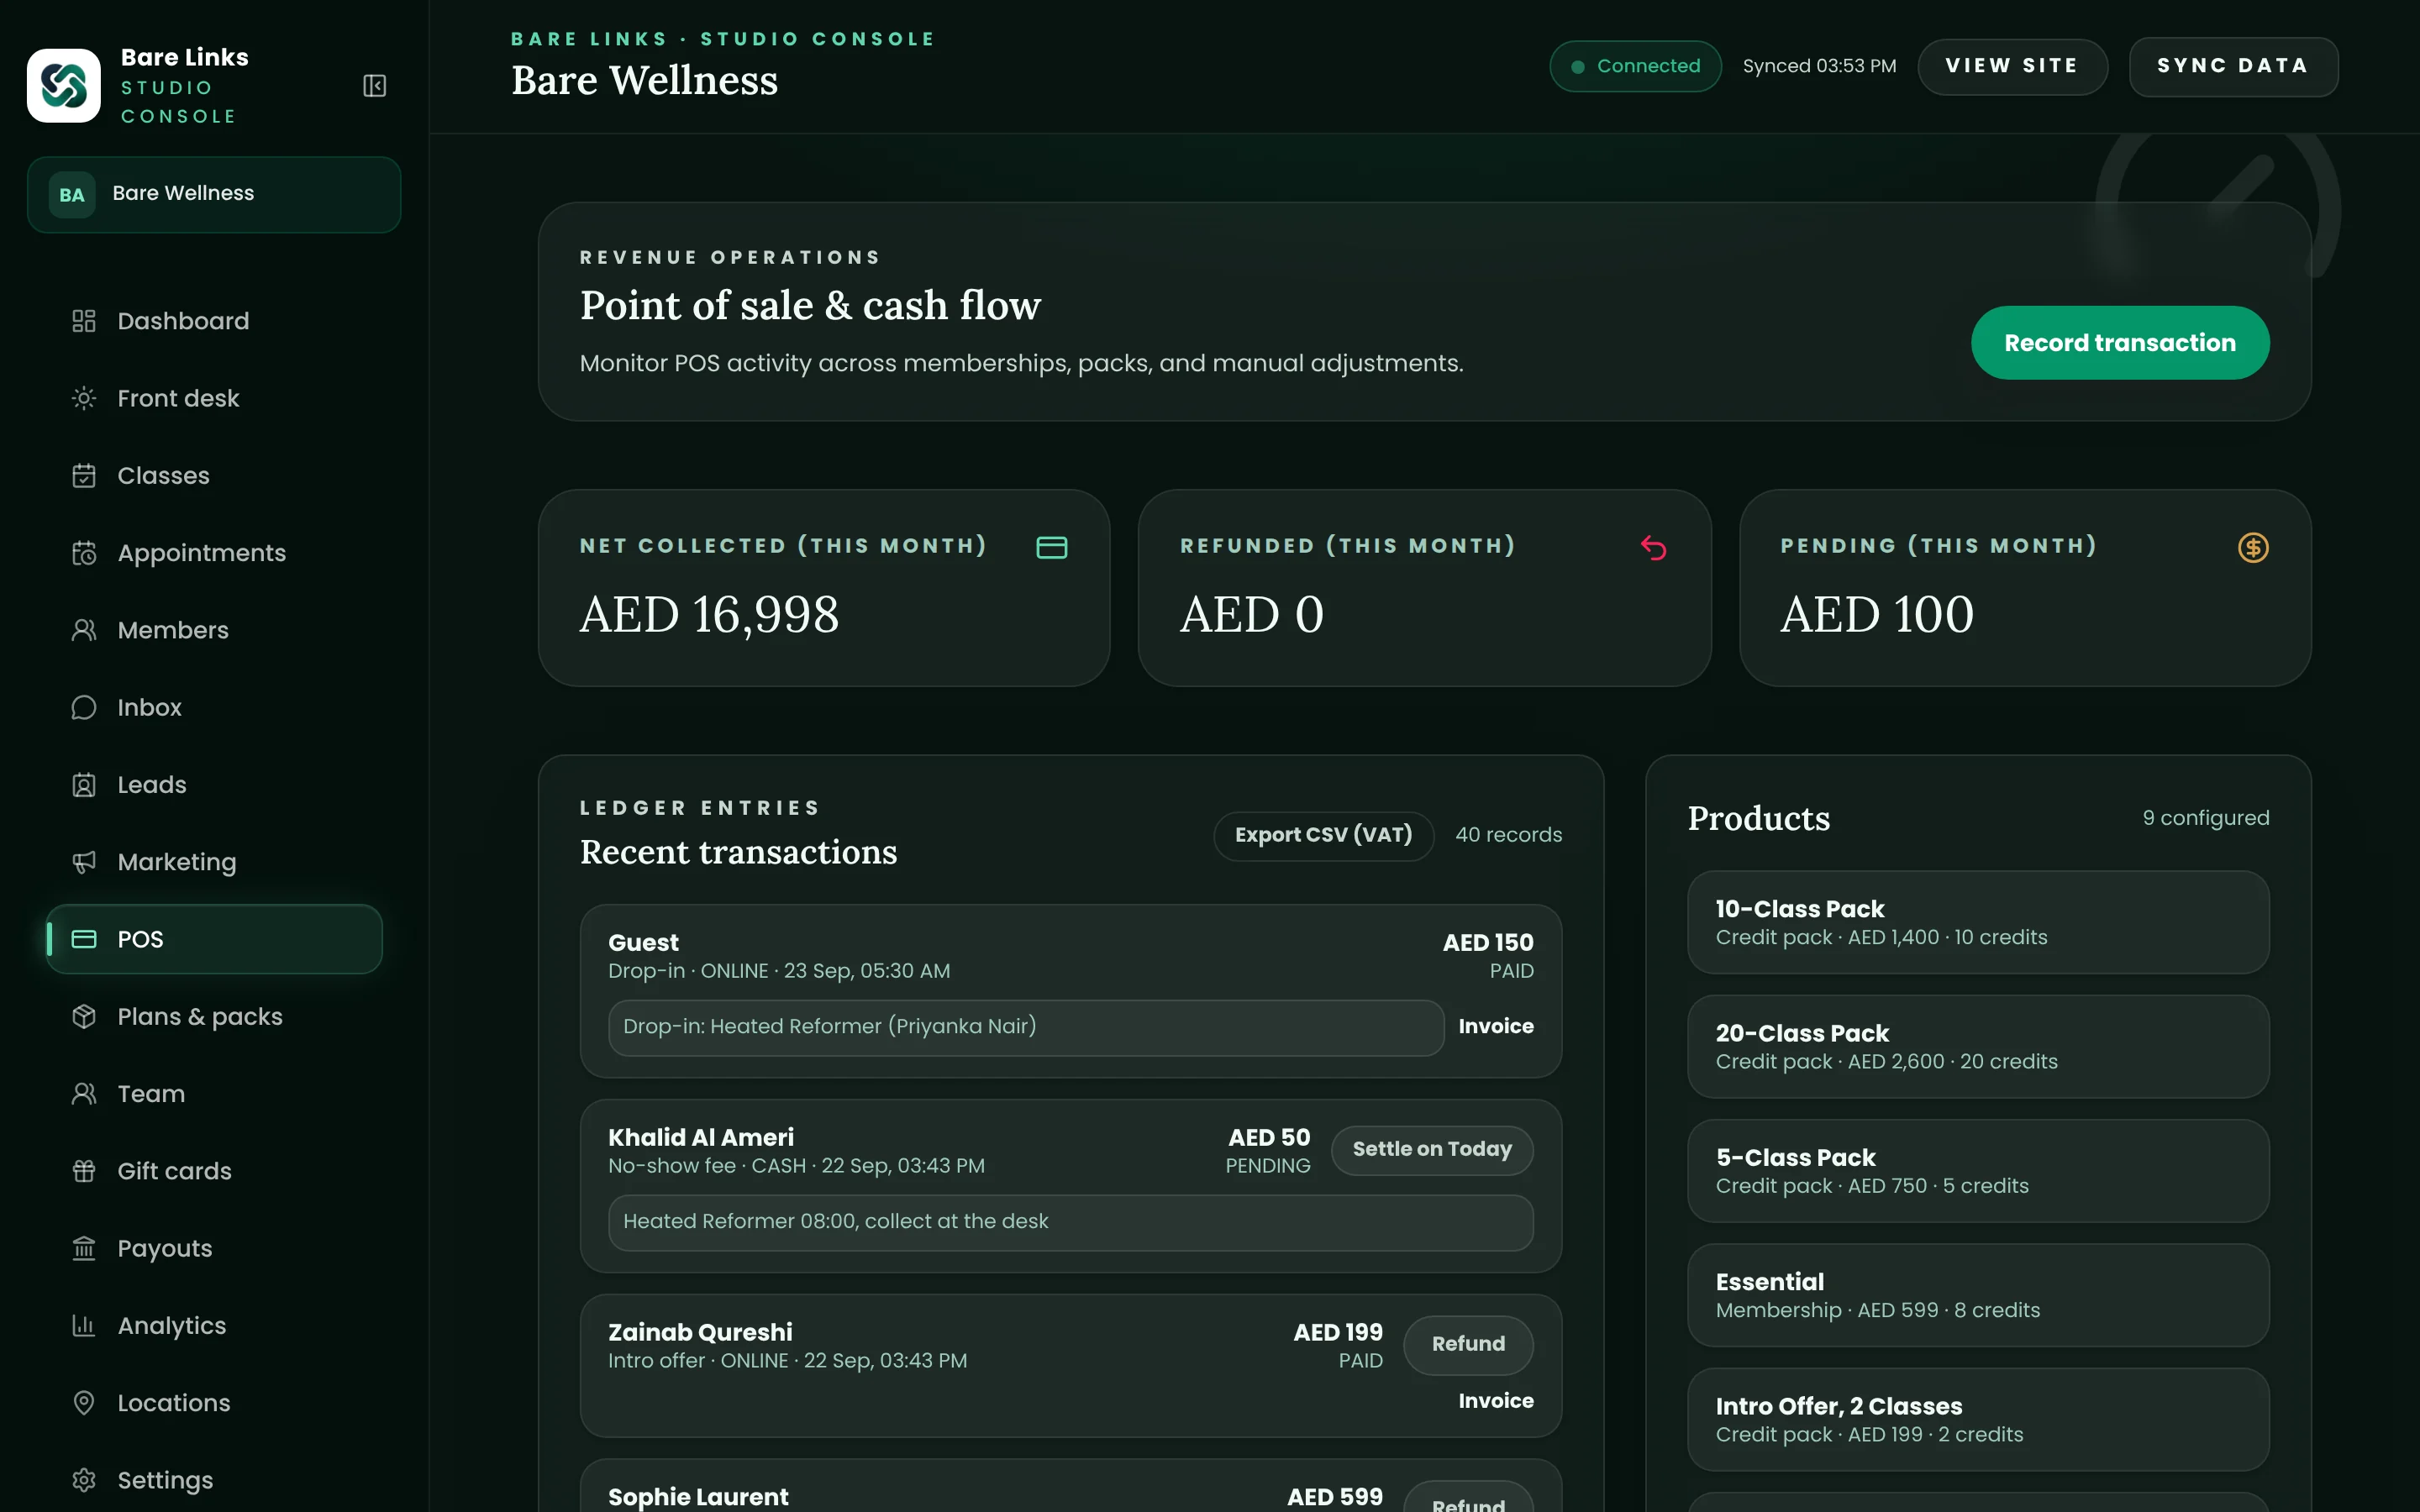Export CSV (VAT) of transactions

pyautogui.click(x=1323, y=835)
